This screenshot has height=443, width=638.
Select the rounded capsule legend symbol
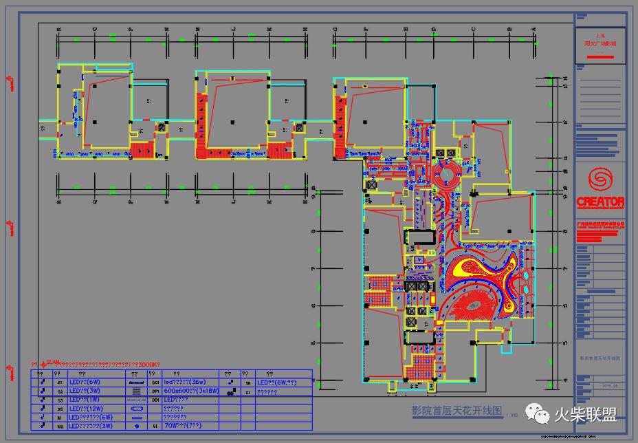click(136, 408)
